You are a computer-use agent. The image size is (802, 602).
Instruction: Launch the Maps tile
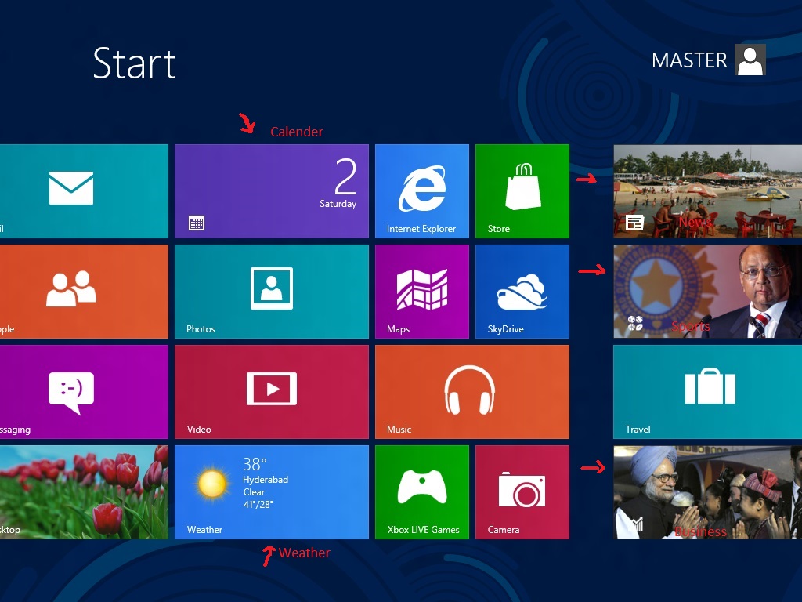click(x=422, y=292)
